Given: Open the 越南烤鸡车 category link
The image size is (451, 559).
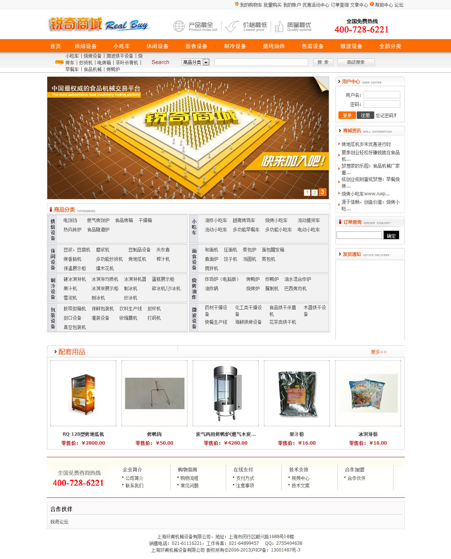Looking at the screenshot, I should tap(244, 220).
